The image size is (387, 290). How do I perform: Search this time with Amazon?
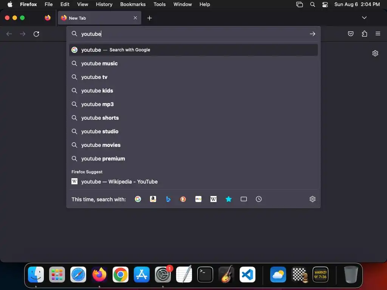(153, 199)
